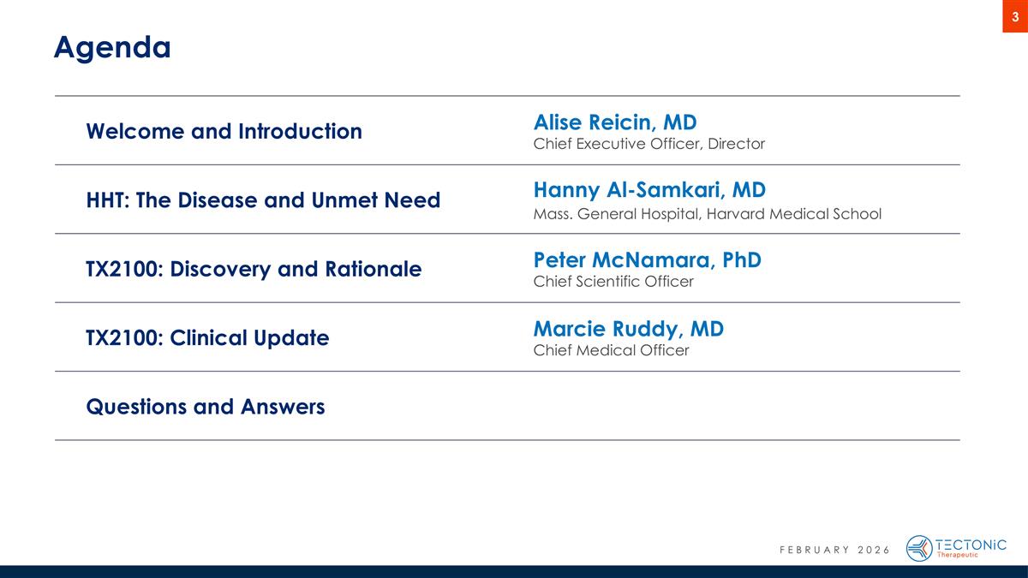Click the dark navy footer bar

click(x=514, y=571)
